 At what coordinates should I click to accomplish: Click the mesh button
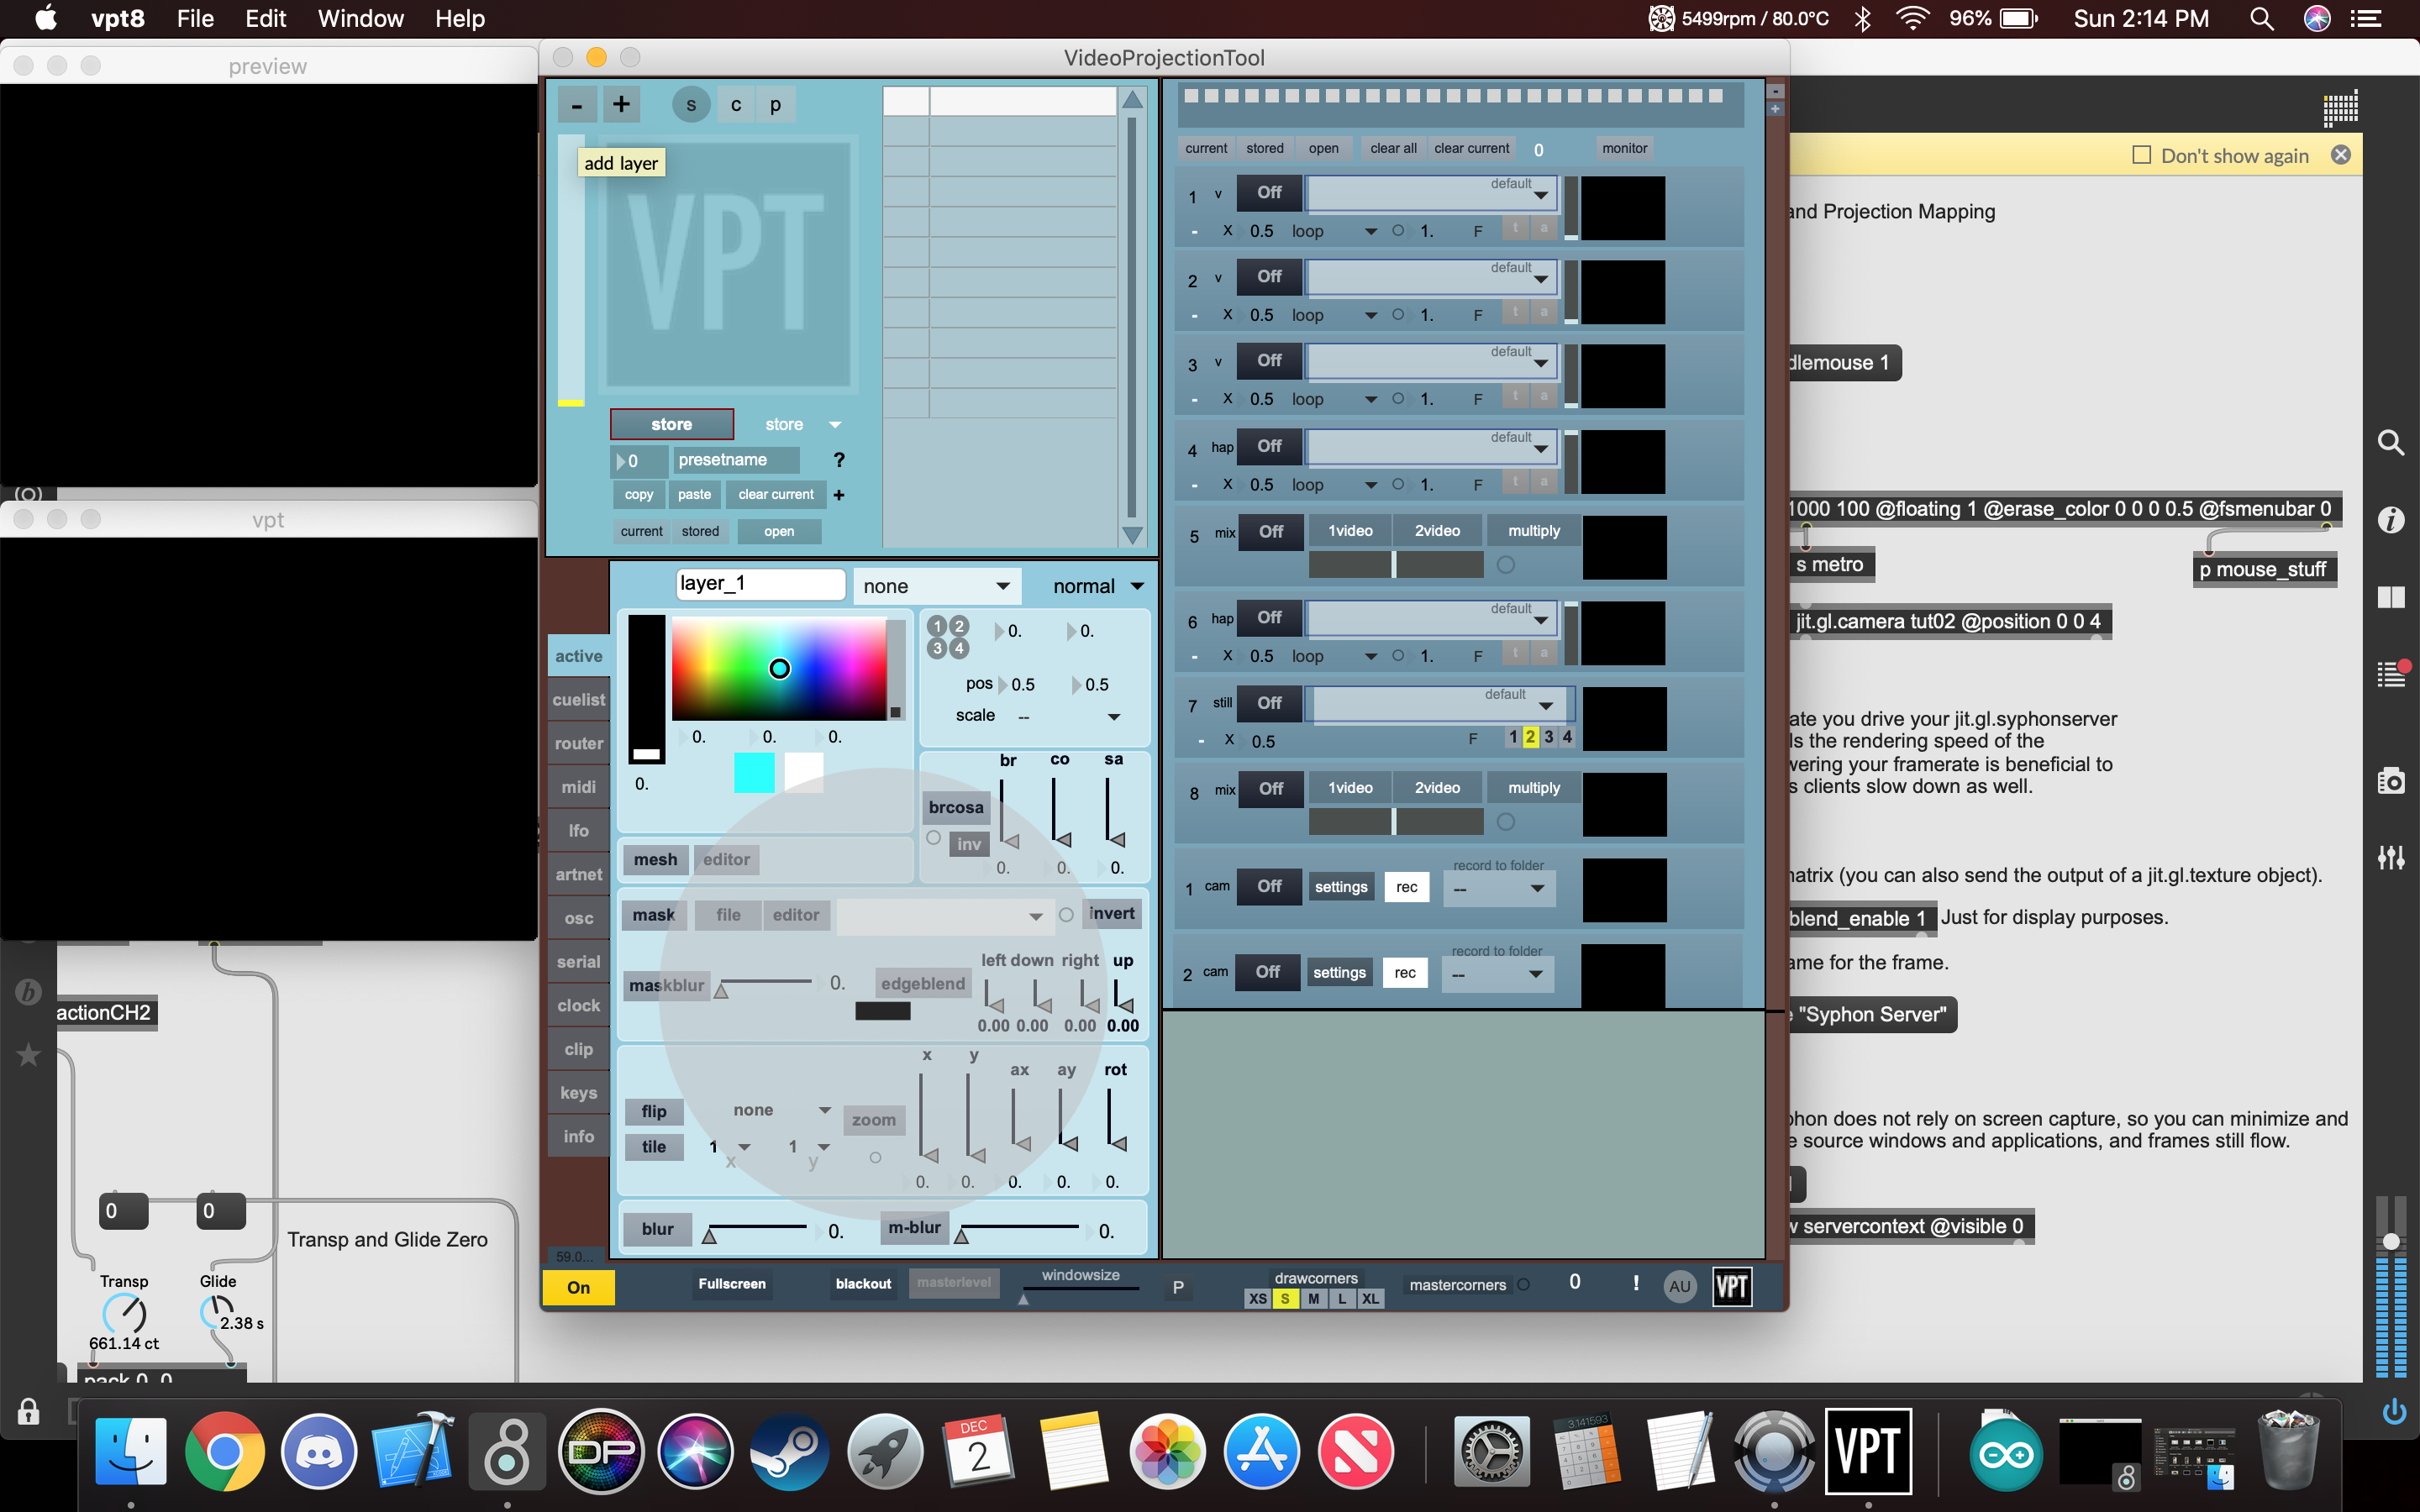pyautogui.click(x=655, y=860)
